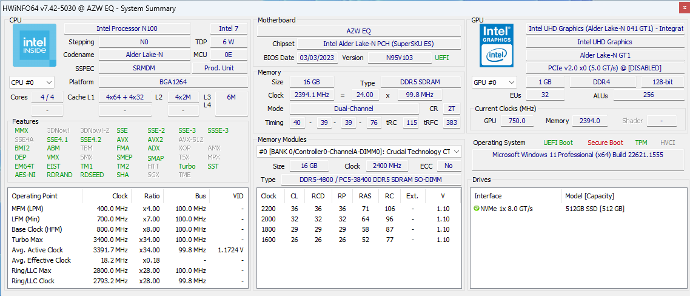Click the Windows 11 Professional build text
This screenshot has width=690, height=296.
[x=578, y=155]
